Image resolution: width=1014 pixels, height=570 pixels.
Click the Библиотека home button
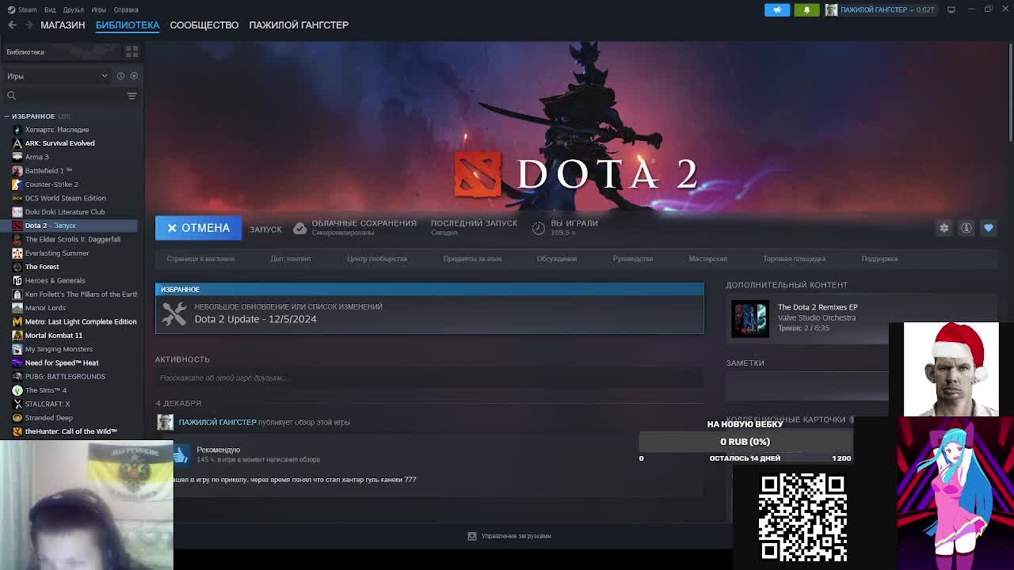(62, 51)
